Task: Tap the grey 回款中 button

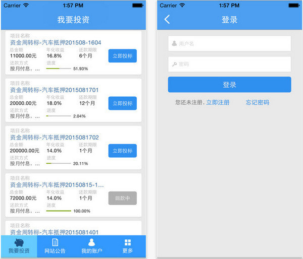Action: (123, 198)
